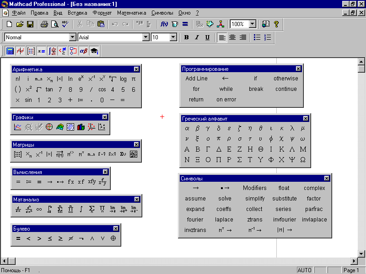Toggle the Greek alphabet palette button
Image resolution: width=366 pixels, height=274 pixels.
[83, 51]
